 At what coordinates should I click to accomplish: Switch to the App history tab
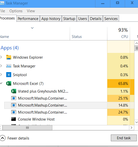point(51,19)
